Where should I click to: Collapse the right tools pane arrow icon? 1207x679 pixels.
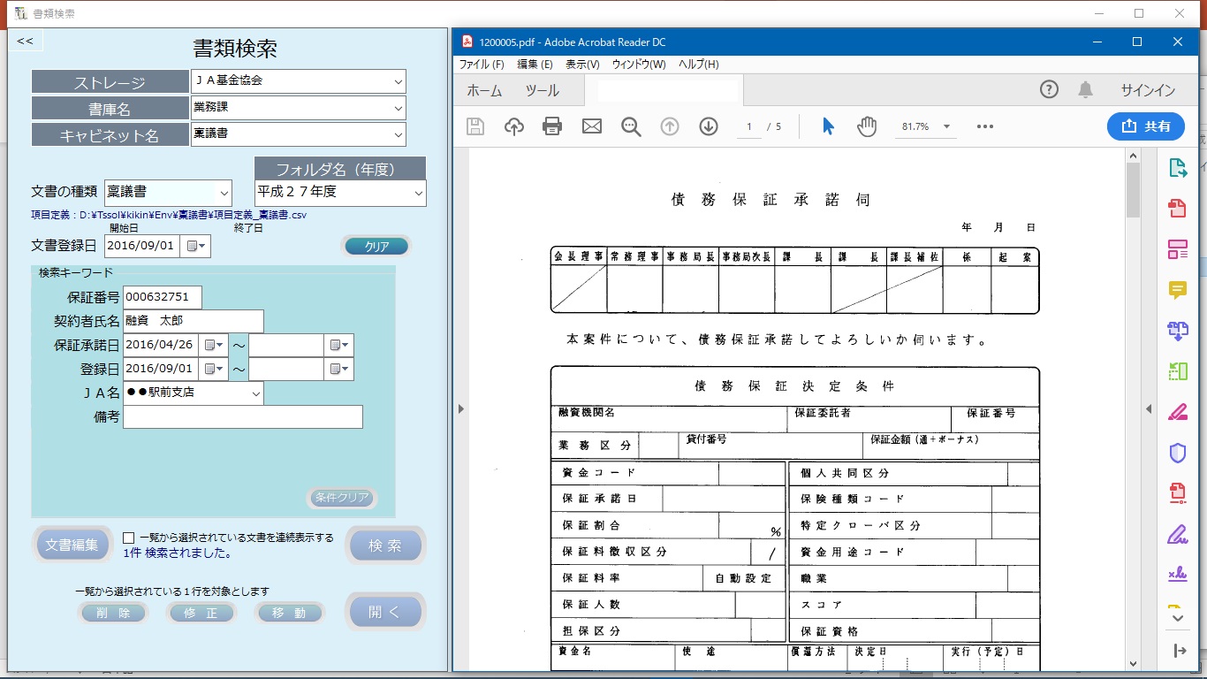pos(1180,651)
